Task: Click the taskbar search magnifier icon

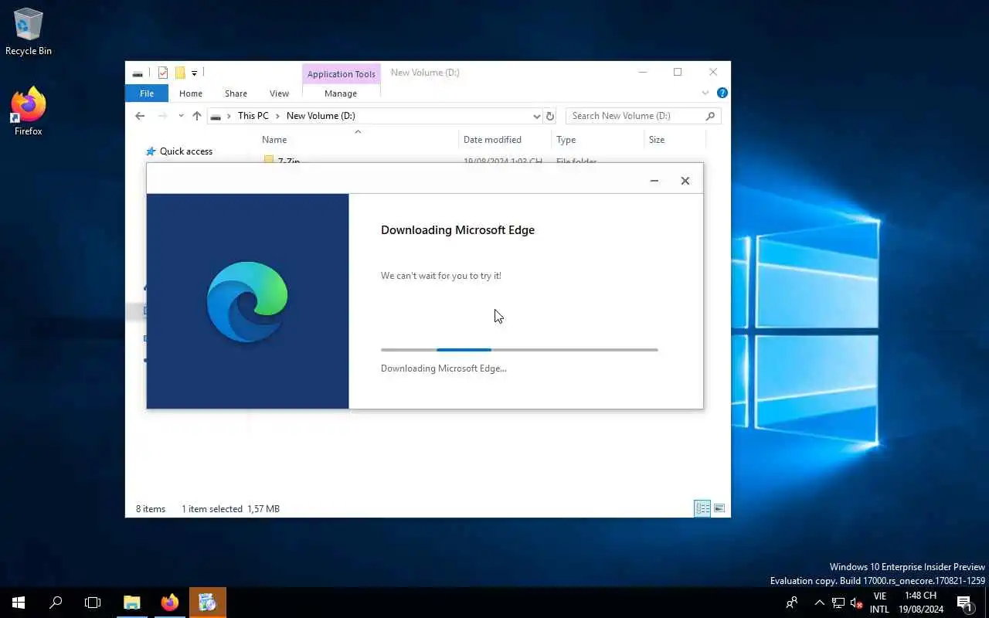Action: [56, 603]
